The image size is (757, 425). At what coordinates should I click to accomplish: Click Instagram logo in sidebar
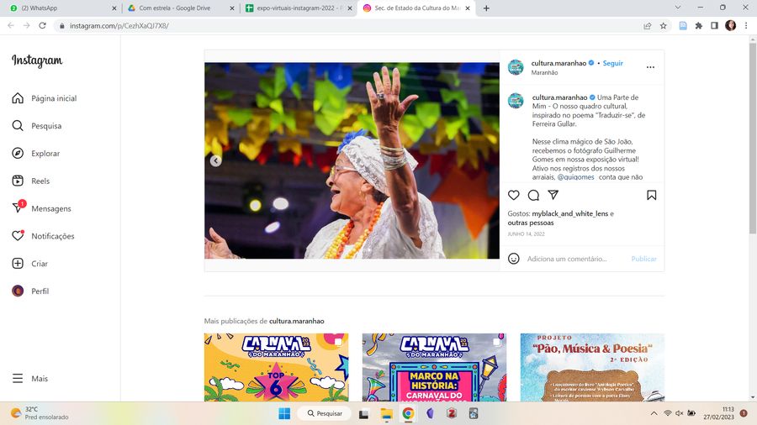(37, 61)
